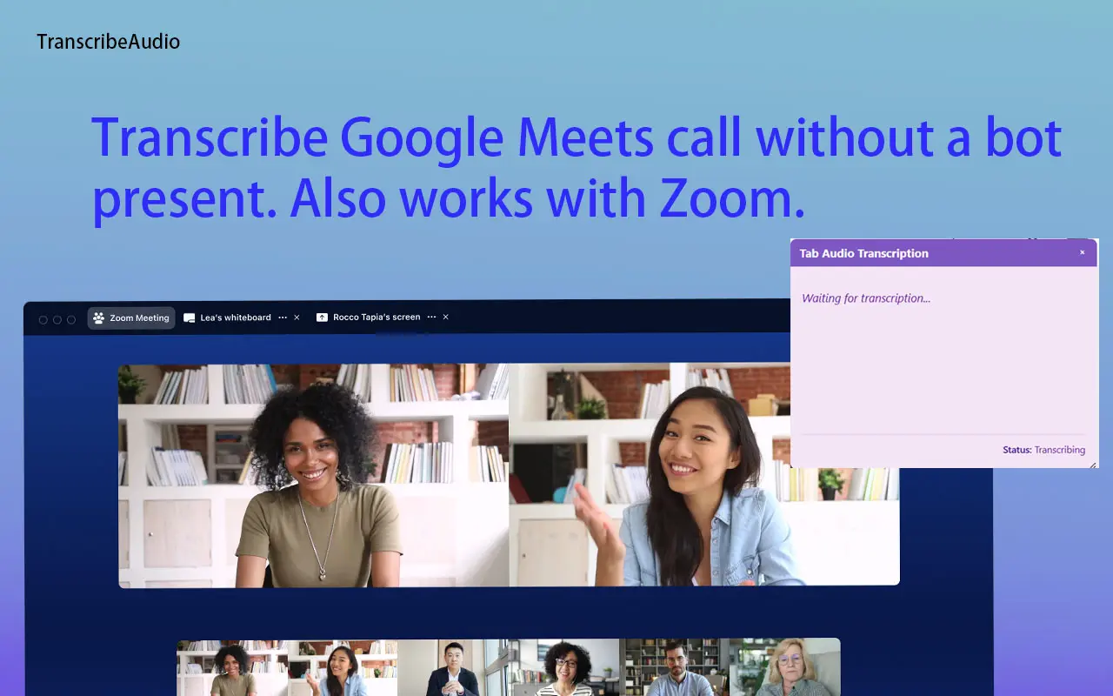Screen dimensions: 1113x696
Task: Click the whiteboard icon beside Lea's whiteboard
Action: 189,318
